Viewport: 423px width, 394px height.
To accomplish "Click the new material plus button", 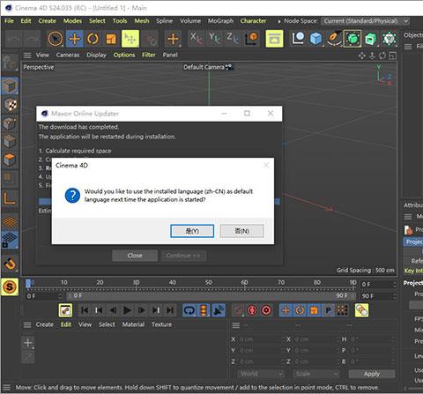I will (28, 343).
